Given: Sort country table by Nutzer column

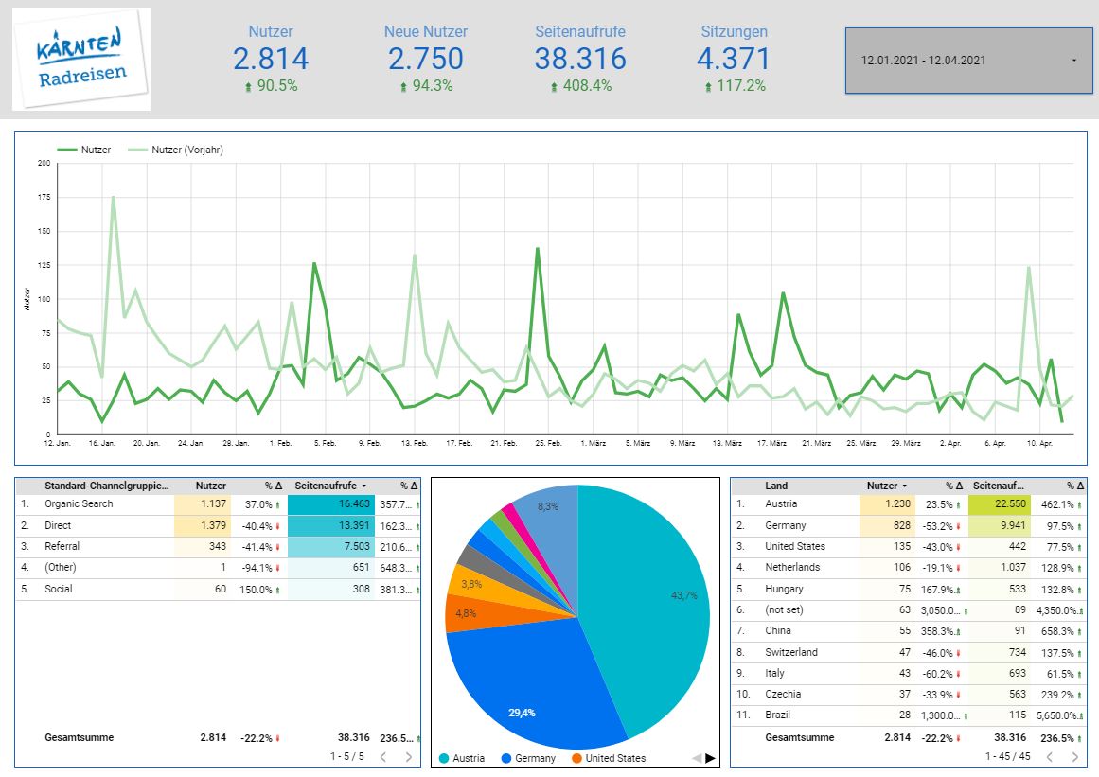Looking at the screenshot, I should pyautogui.click(x=884, y=486).
